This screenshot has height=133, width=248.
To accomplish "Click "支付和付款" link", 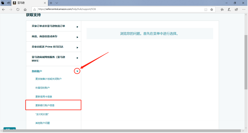I will click(42, 114).
